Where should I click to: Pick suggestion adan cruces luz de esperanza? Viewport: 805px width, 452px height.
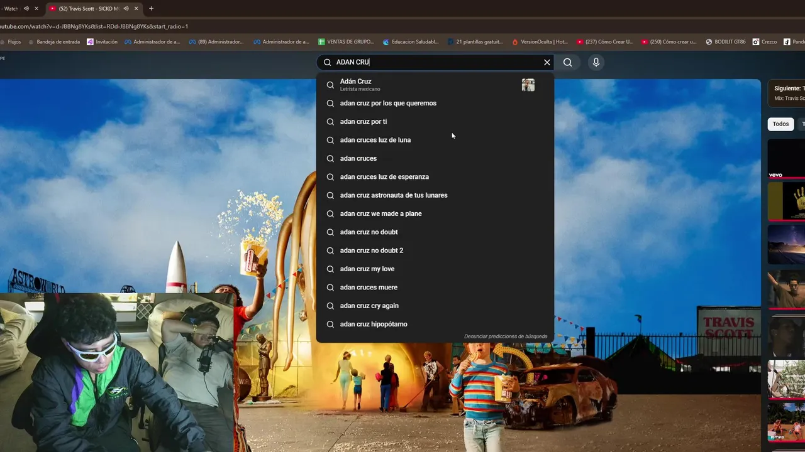click(x=435, y=177)
